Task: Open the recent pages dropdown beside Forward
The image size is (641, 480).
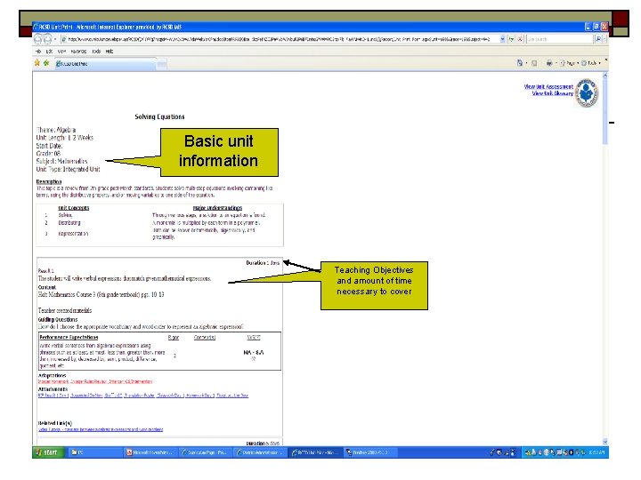Action: [55, 39]
